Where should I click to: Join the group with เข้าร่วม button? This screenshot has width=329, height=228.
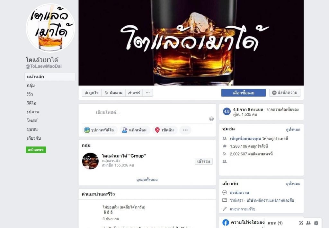coord(203,161)
